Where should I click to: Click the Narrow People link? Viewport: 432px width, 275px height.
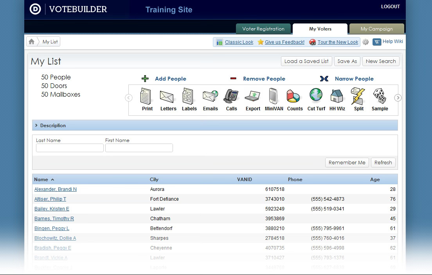coord(354,79)
